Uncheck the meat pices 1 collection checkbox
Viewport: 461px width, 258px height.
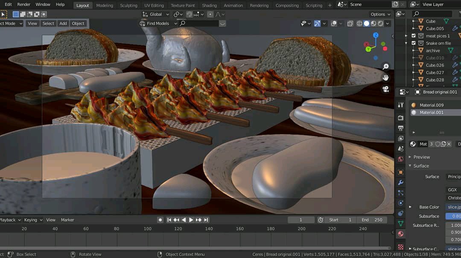[x=414, y=36]
